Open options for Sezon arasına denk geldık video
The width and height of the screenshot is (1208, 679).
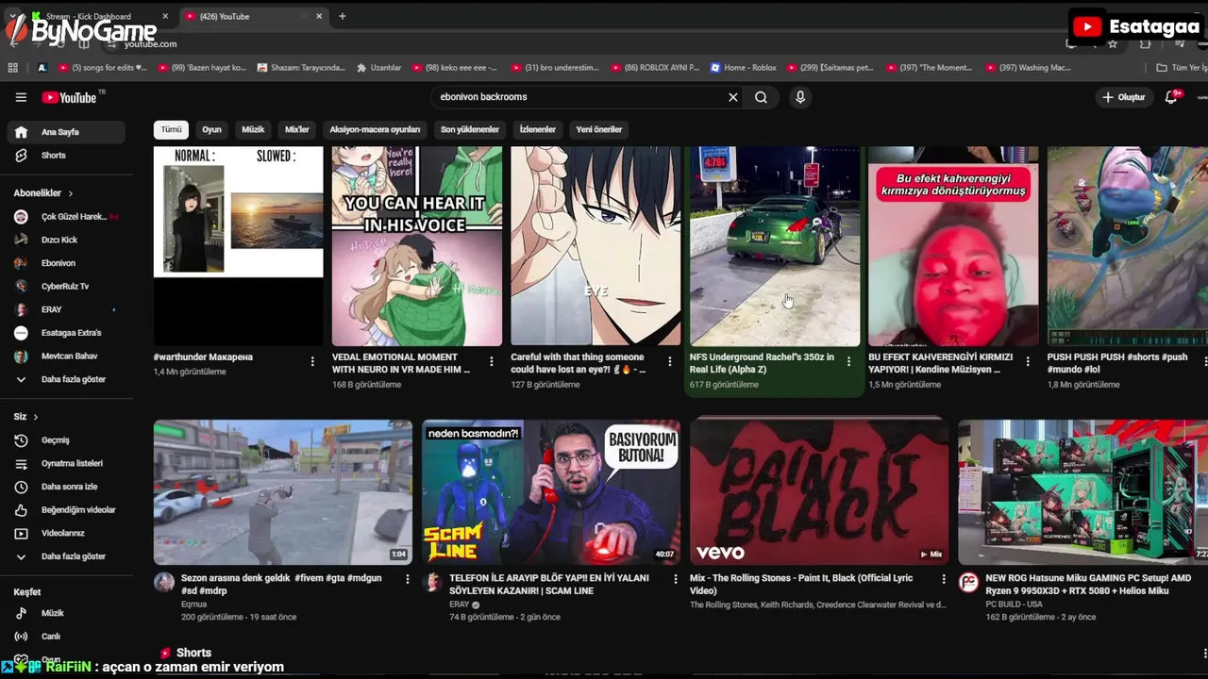click(x=407, y=579)
